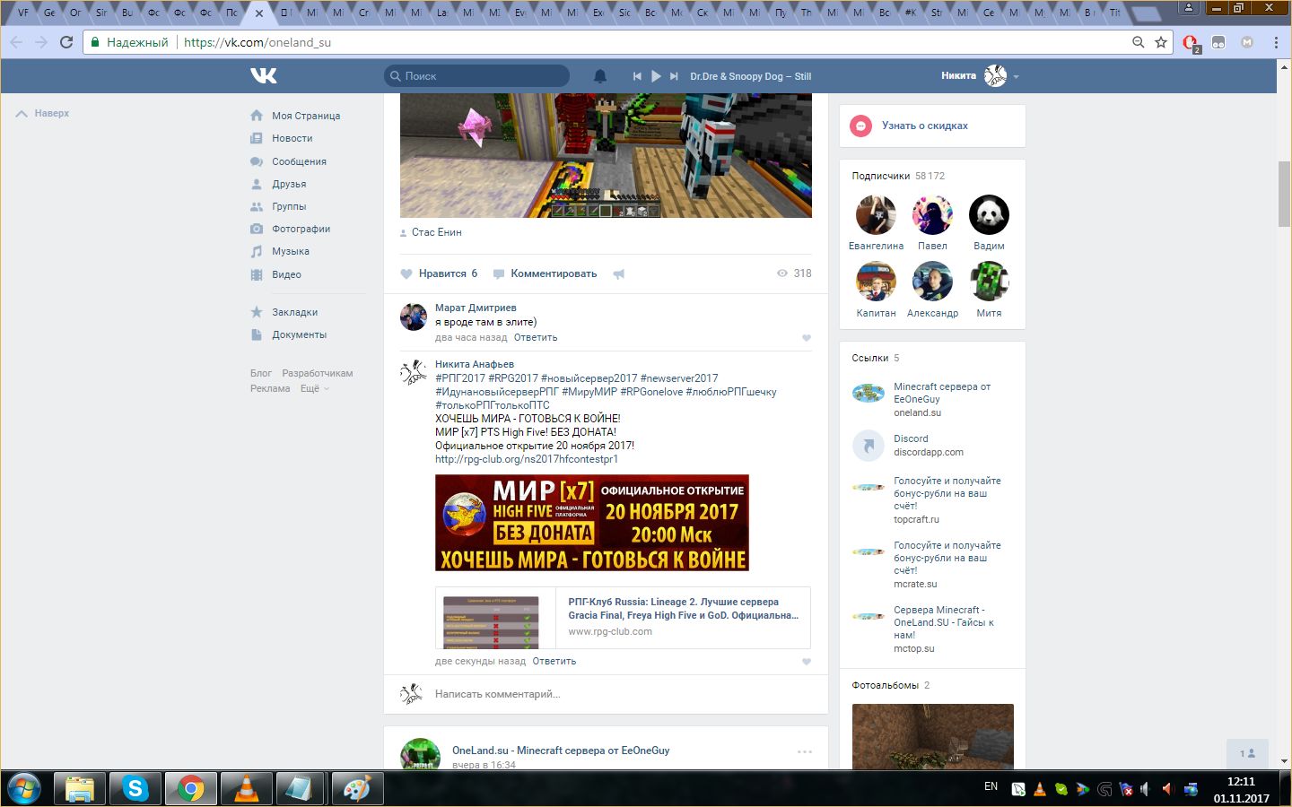Expand the Ещё footer menu
Viewport: 1292px width, 807px height.
[x=314, y=388]
